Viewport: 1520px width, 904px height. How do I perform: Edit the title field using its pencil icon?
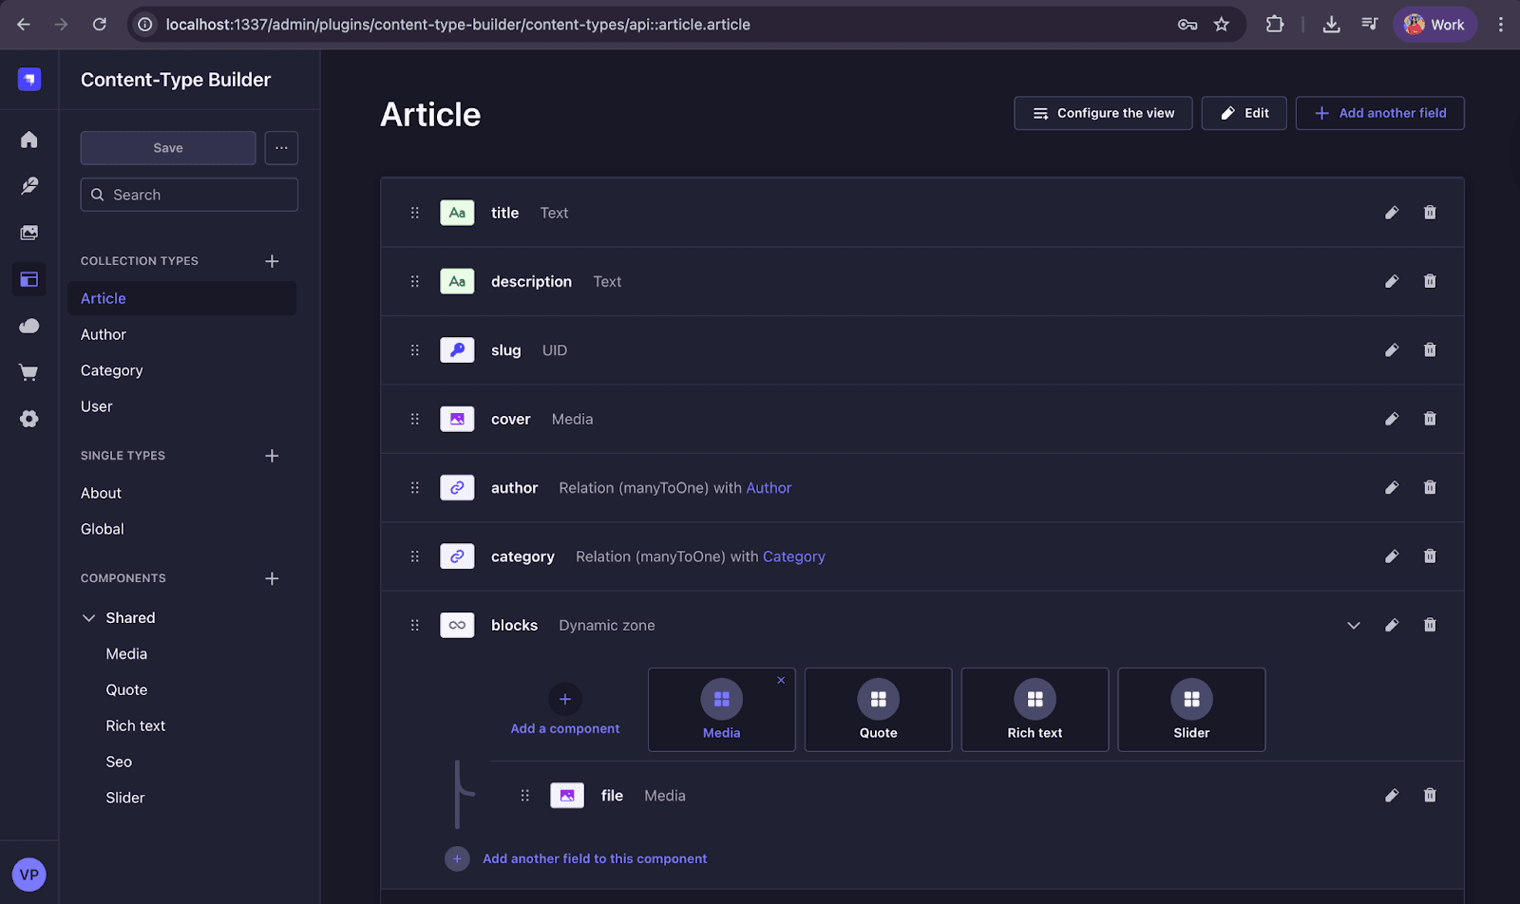pyautogui.click(x=1392, y=212)
